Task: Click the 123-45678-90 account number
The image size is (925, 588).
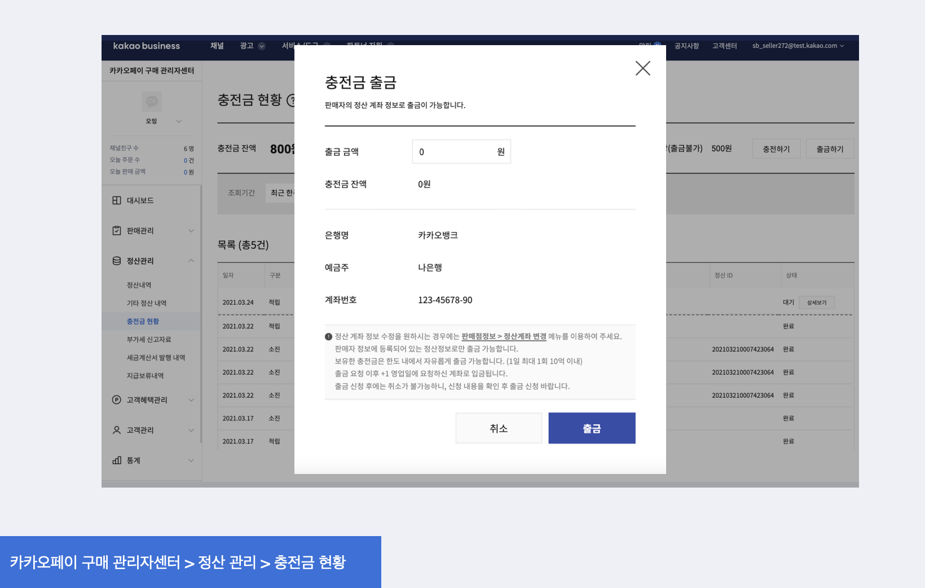Action: [445, 300]
